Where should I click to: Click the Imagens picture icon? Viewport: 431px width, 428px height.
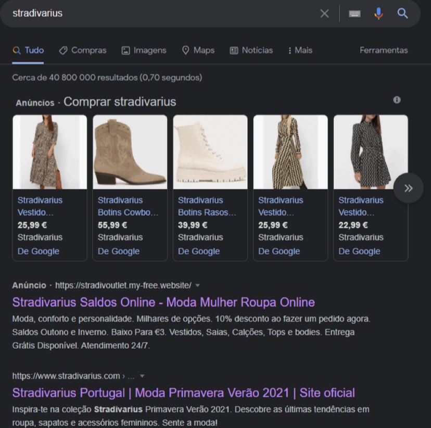pos(125,51)
